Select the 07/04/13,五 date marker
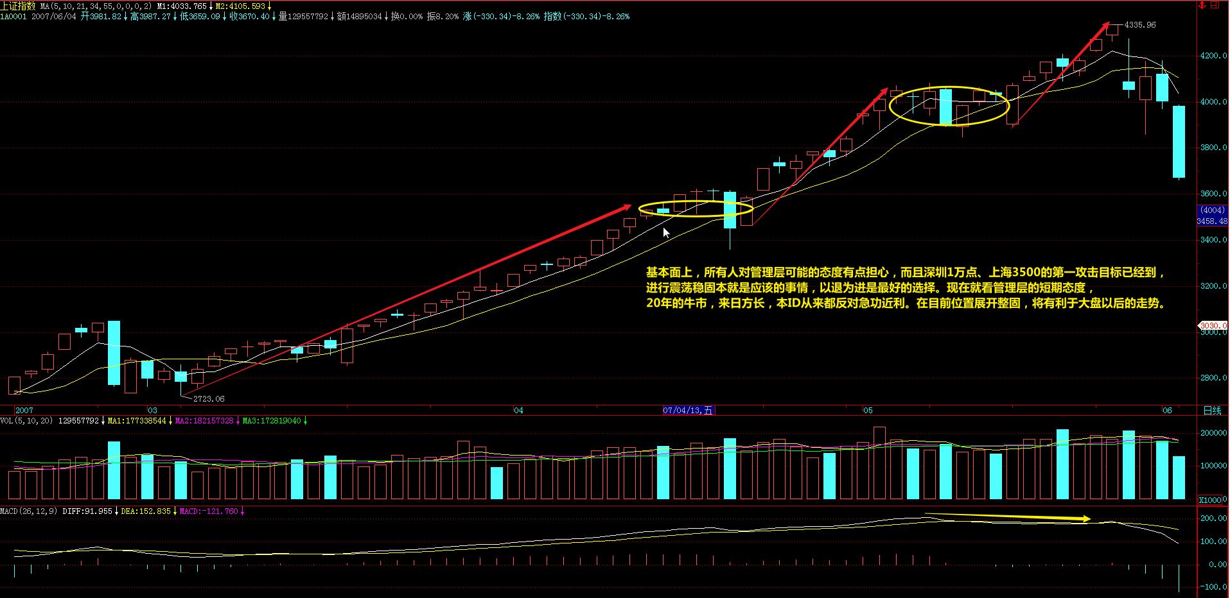Image resolution: width=1230 pixels, height=598 pixels. point(688,410)
